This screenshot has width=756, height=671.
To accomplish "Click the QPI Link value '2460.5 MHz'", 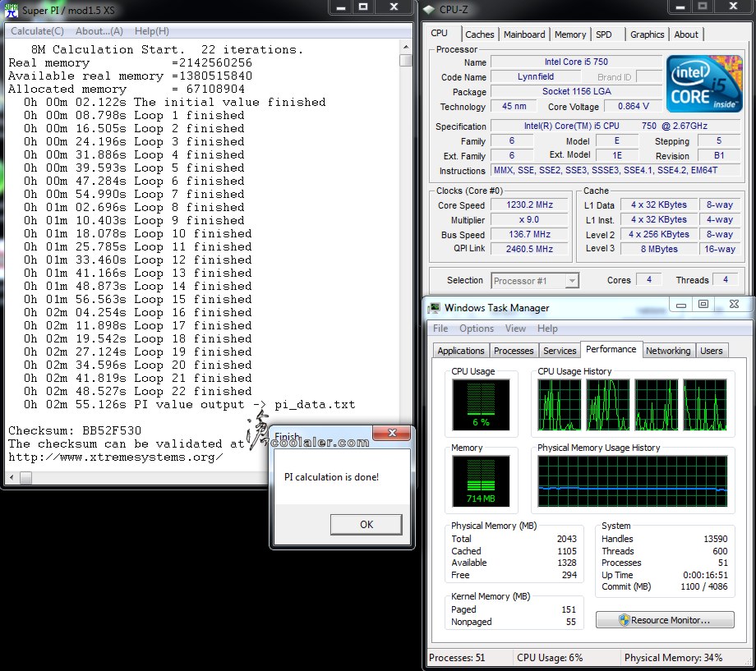I will [x=529, y=249].
